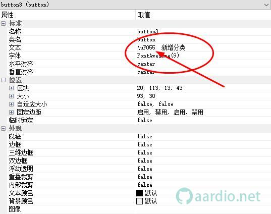This screenshot has height=214, width=271.
Task: Toggle the 隐藏 value false
Action: click(145, 137)
